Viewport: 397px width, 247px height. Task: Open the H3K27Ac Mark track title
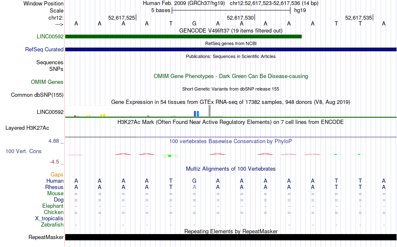(231, 122)
